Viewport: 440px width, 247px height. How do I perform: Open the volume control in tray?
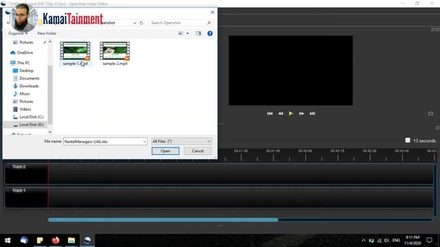coord(386,240)
